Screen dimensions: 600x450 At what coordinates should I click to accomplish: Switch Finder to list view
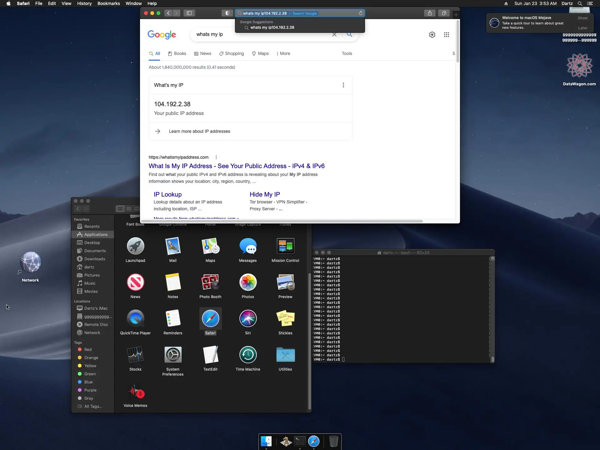pos(128,209)
